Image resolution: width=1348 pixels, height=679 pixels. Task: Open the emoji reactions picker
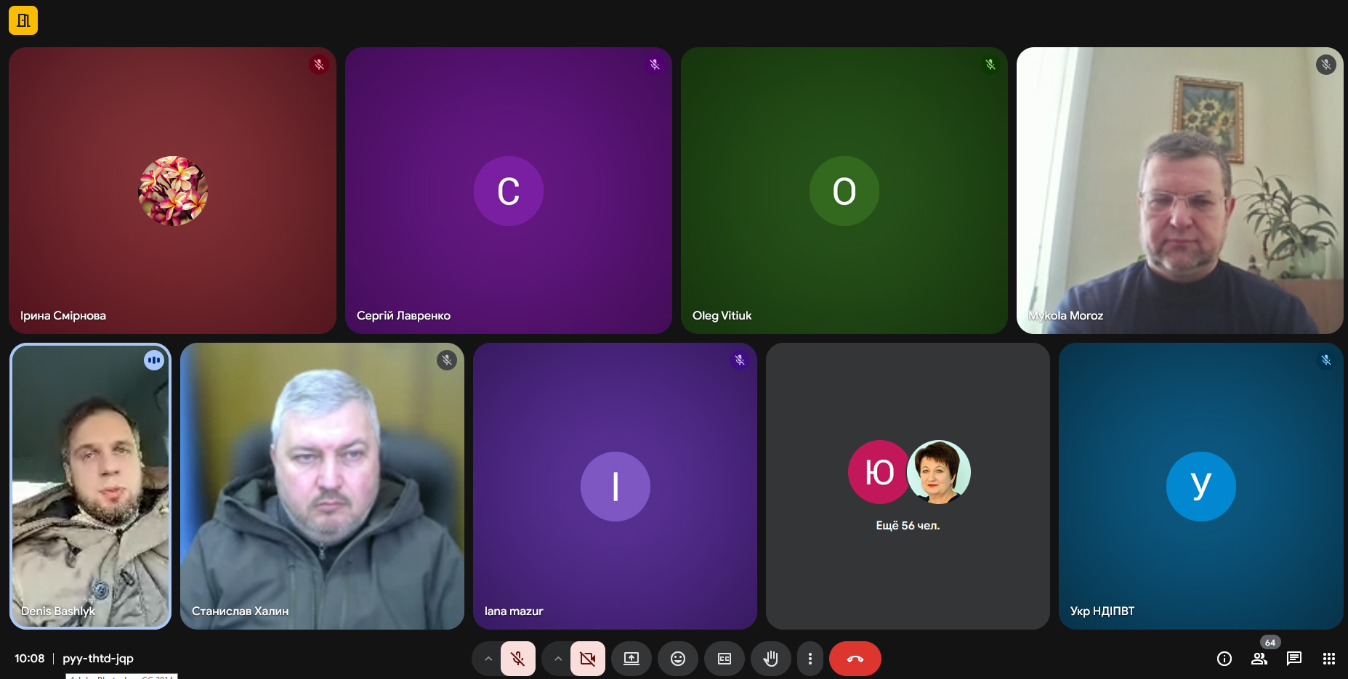(678, 659)
